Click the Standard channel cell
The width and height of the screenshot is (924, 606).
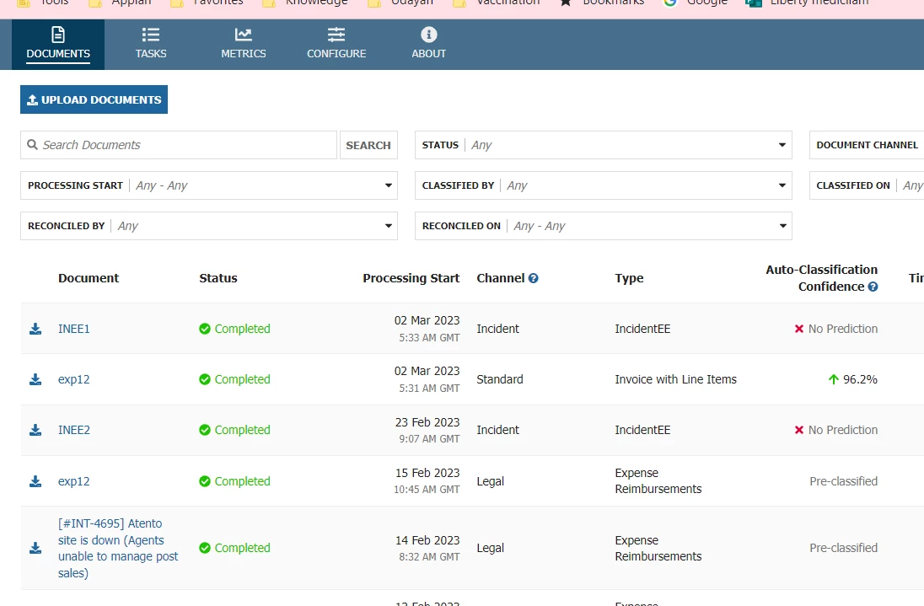[x=500, y=379]
